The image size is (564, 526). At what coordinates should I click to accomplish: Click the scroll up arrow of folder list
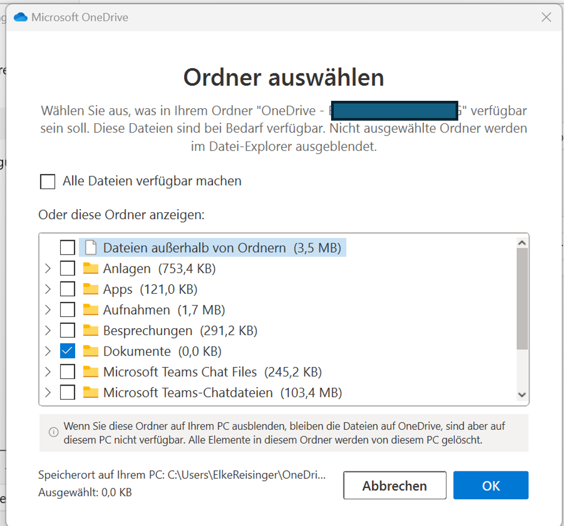[x=522, y=243]
